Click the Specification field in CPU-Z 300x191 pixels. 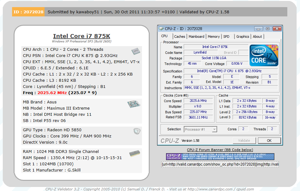point(231,71)
